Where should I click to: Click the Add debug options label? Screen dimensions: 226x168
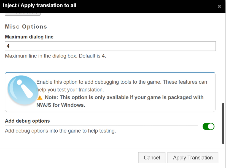pyautogui.click(x=27, y=121)
